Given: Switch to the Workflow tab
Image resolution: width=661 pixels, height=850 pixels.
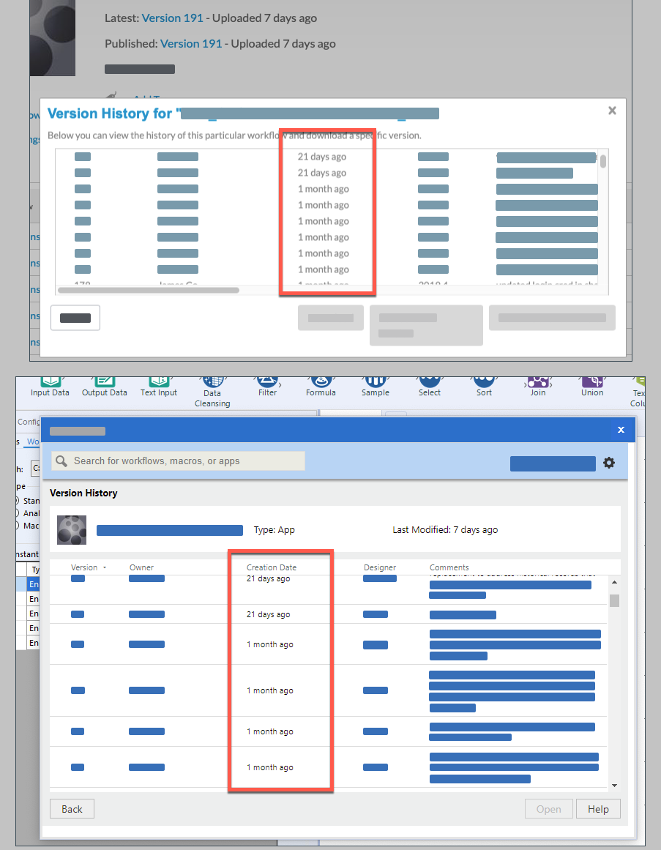Looking at the screenshot, I should [x=31, y=441].
